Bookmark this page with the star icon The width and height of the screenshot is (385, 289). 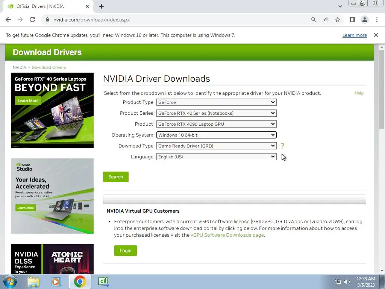point(338,20)
